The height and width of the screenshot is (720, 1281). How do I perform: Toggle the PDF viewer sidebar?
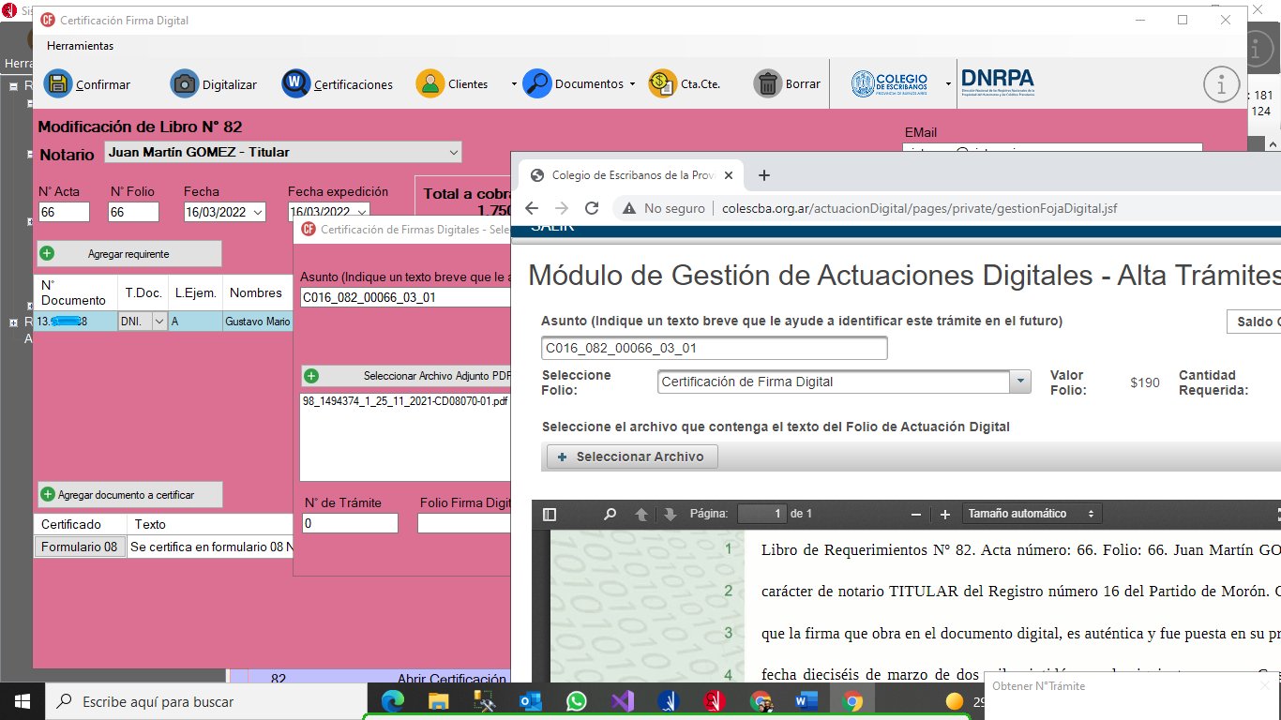[x=550, y=514]
